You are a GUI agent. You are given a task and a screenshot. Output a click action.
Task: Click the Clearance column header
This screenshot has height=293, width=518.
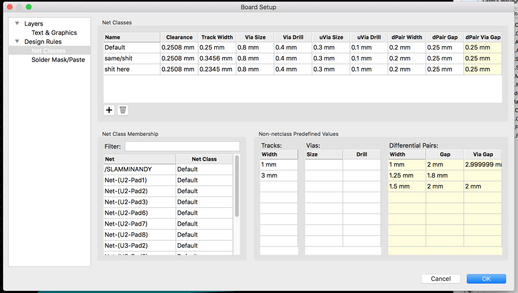[x=179, y=37]
